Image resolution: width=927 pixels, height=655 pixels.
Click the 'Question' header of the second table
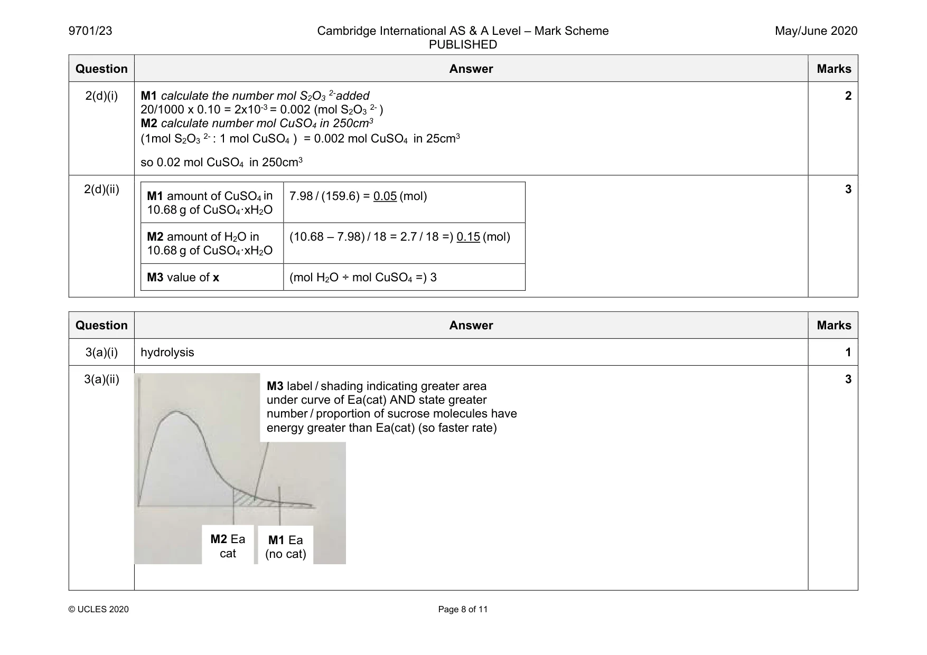coord(101,325)
